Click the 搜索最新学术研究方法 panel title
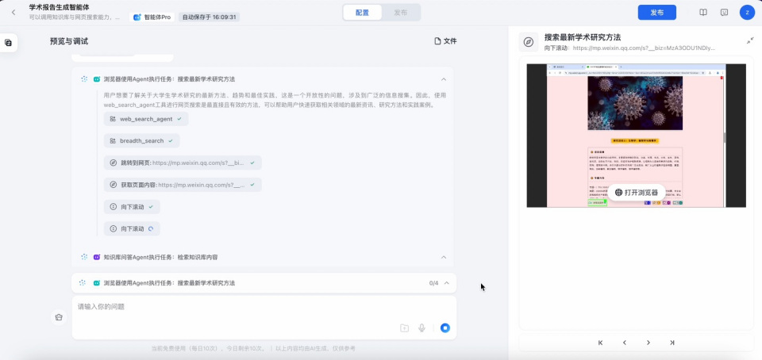The width and height of the screenshot is (762, 360). click(583, 37)
